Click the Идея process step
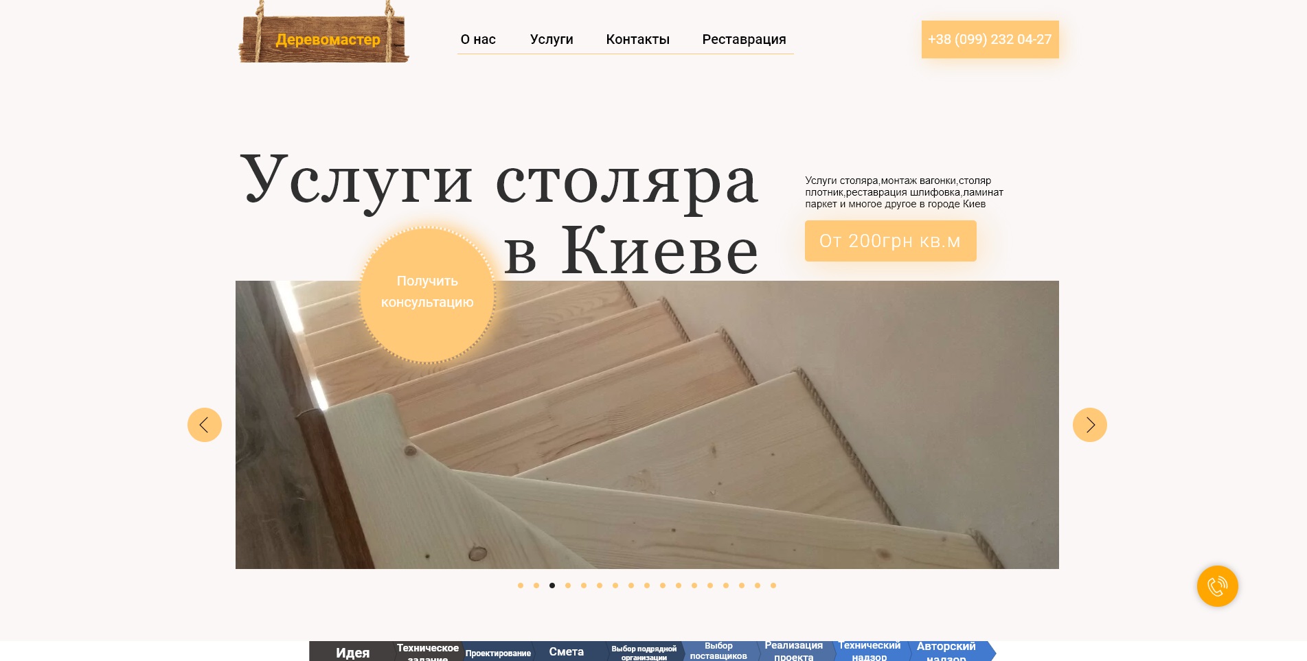1307x661 pixels. click(x=352, y=652)
